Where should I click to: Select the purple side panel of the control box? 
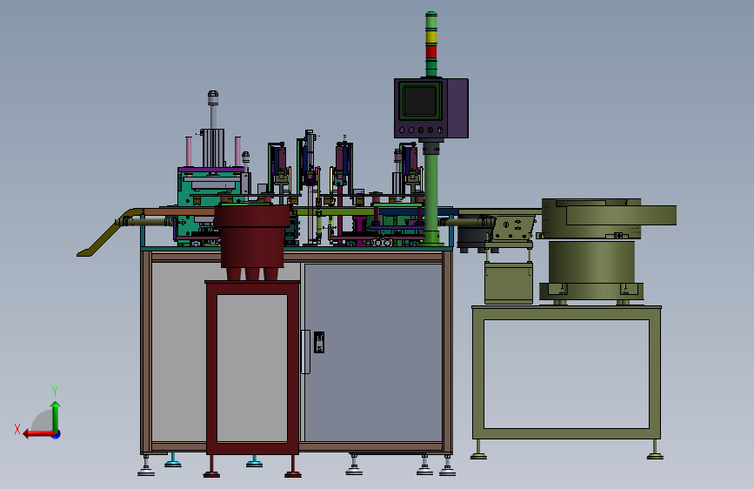click(457, 108)
